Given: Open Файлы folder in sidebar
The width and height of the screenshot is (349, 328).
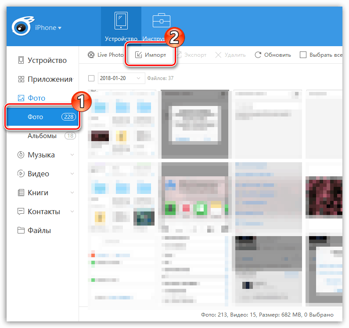Looking at the screenshot, I should [x=39, y=230].
